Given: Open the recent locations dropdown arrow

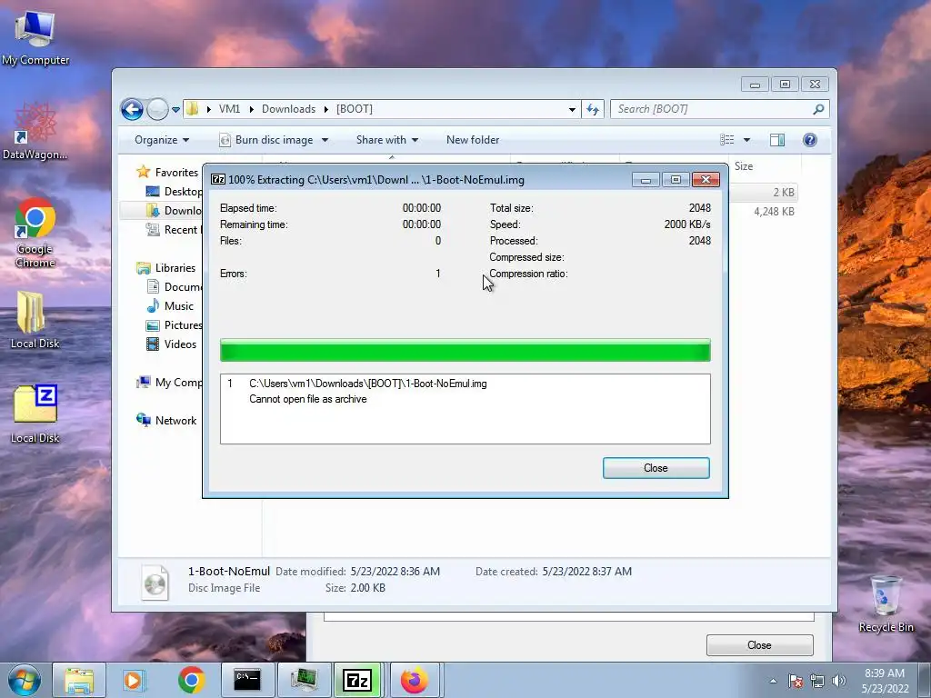Looking at the screenshot, I should click(175, 110).
